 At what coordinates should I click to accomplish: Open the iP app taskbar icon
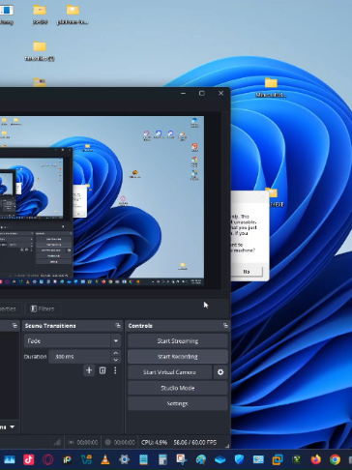(67, 459)
